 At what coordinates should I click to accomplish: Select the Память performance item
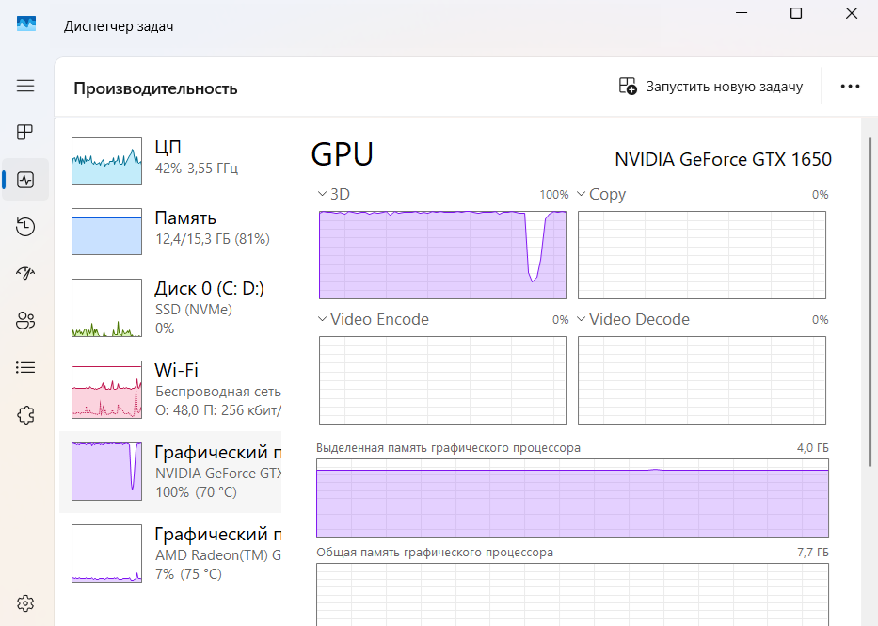(x=170, y=232)
